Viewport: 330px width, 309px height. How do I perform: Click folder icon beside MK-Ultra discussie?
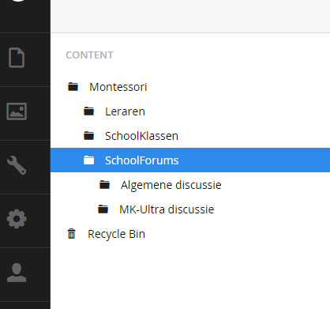(103, 209)
